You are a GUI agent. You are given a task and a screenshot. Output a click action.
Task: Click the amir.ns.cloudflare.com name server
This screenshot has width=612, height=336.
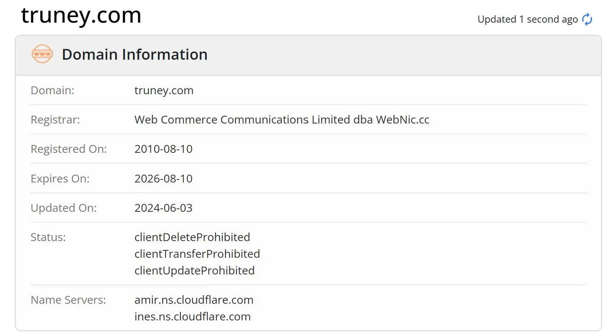pos(194,300)
